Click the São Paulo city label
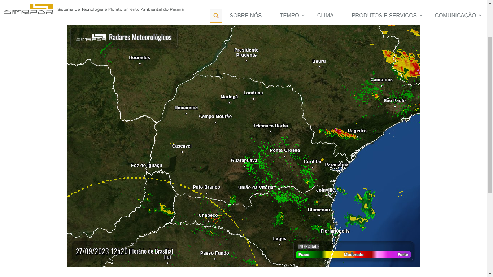 point(394,101)
